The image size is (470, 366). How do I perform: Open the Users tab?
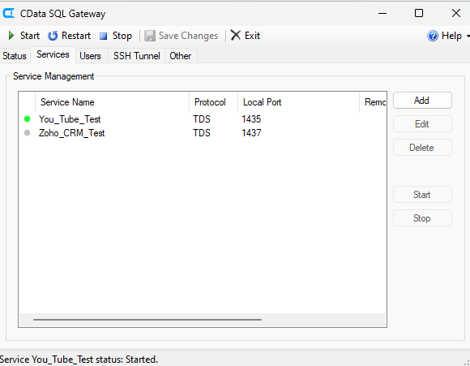[90, 56]
